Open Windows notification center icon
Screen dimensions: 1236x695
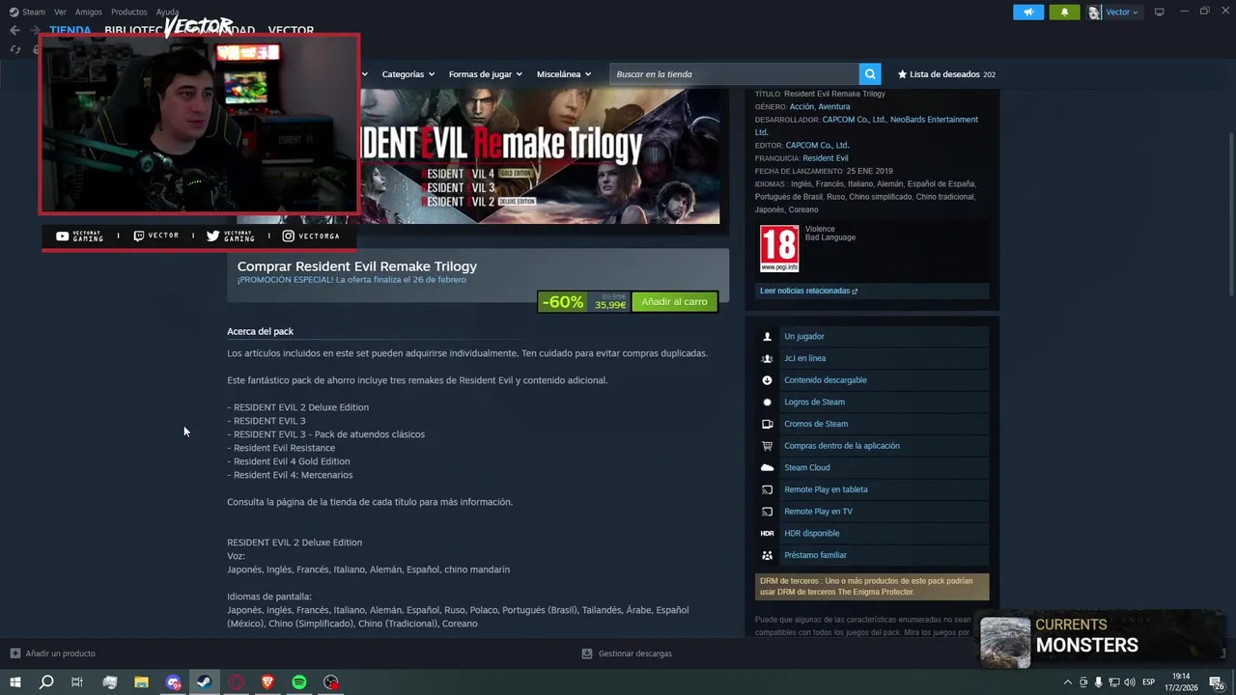click(1219, 682)
